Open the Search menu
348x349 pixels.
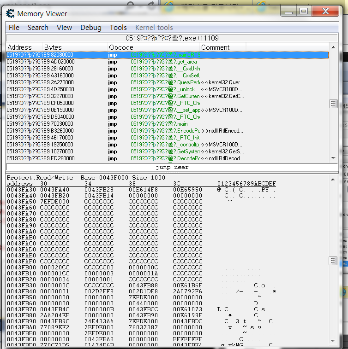pos(38,28)
